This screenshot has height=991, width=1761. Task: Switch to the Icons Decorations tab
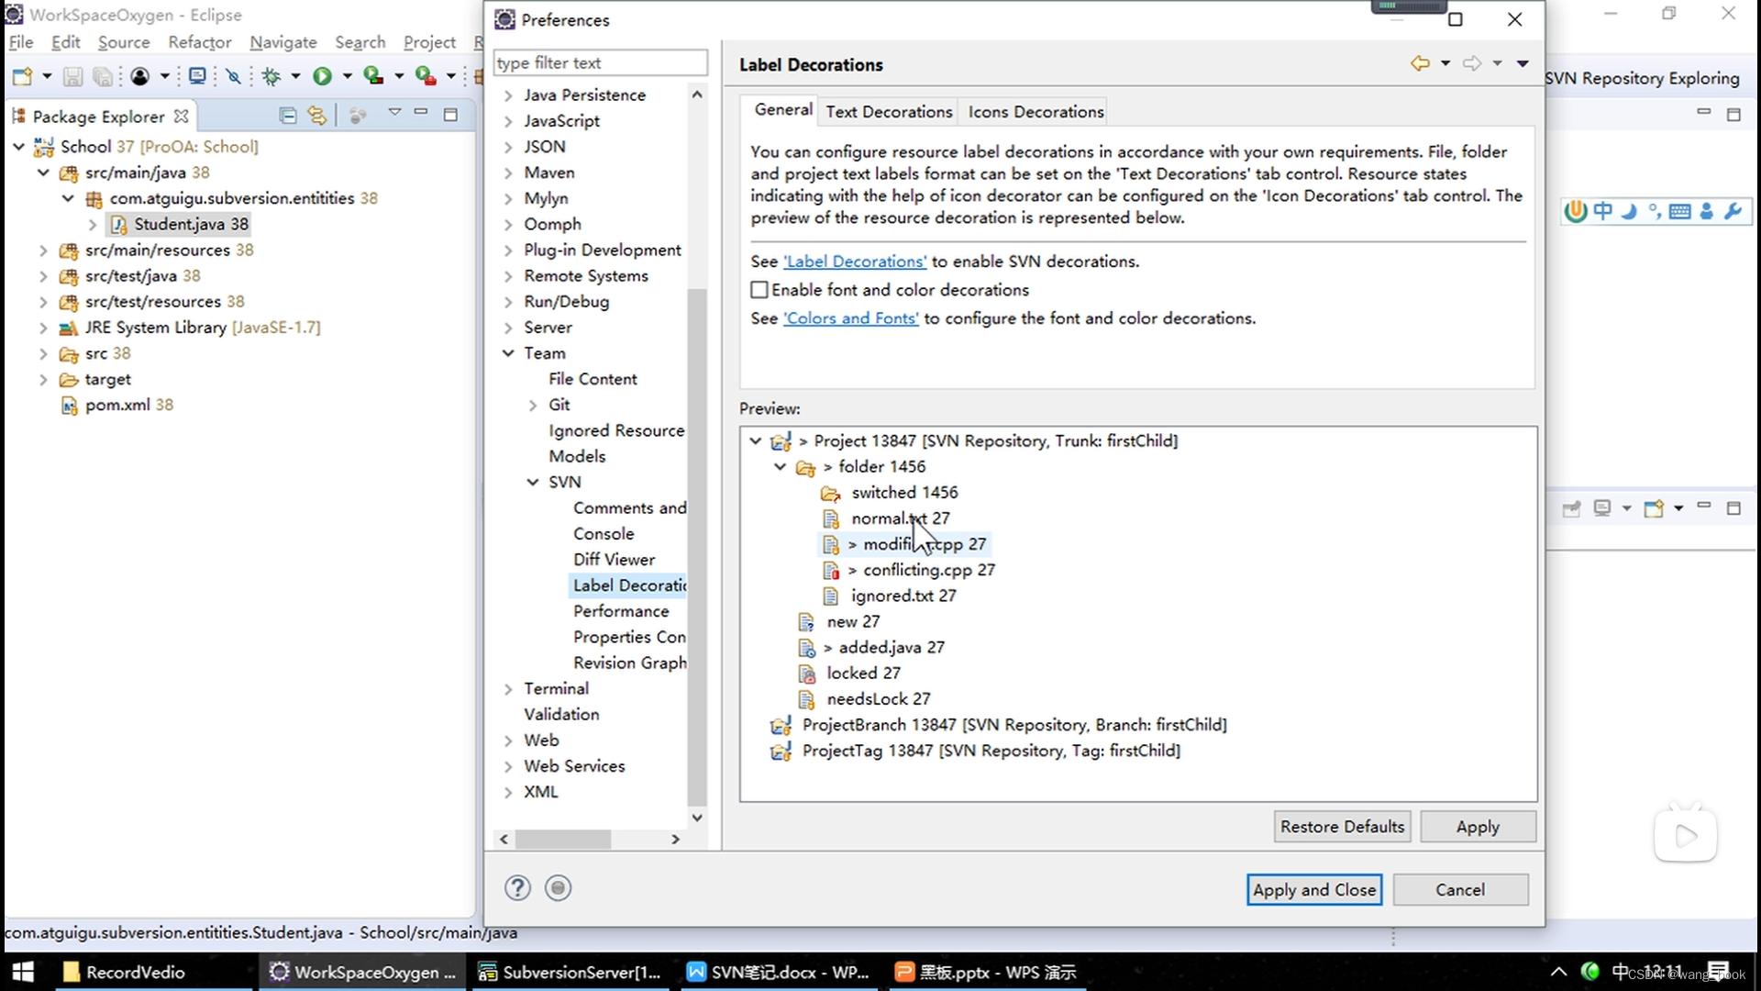pos(1036,111)
